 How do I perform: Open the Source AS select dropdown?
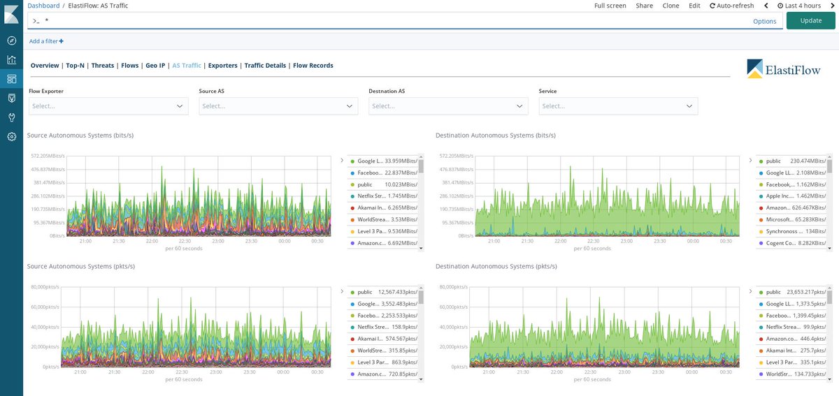(278, 106)
